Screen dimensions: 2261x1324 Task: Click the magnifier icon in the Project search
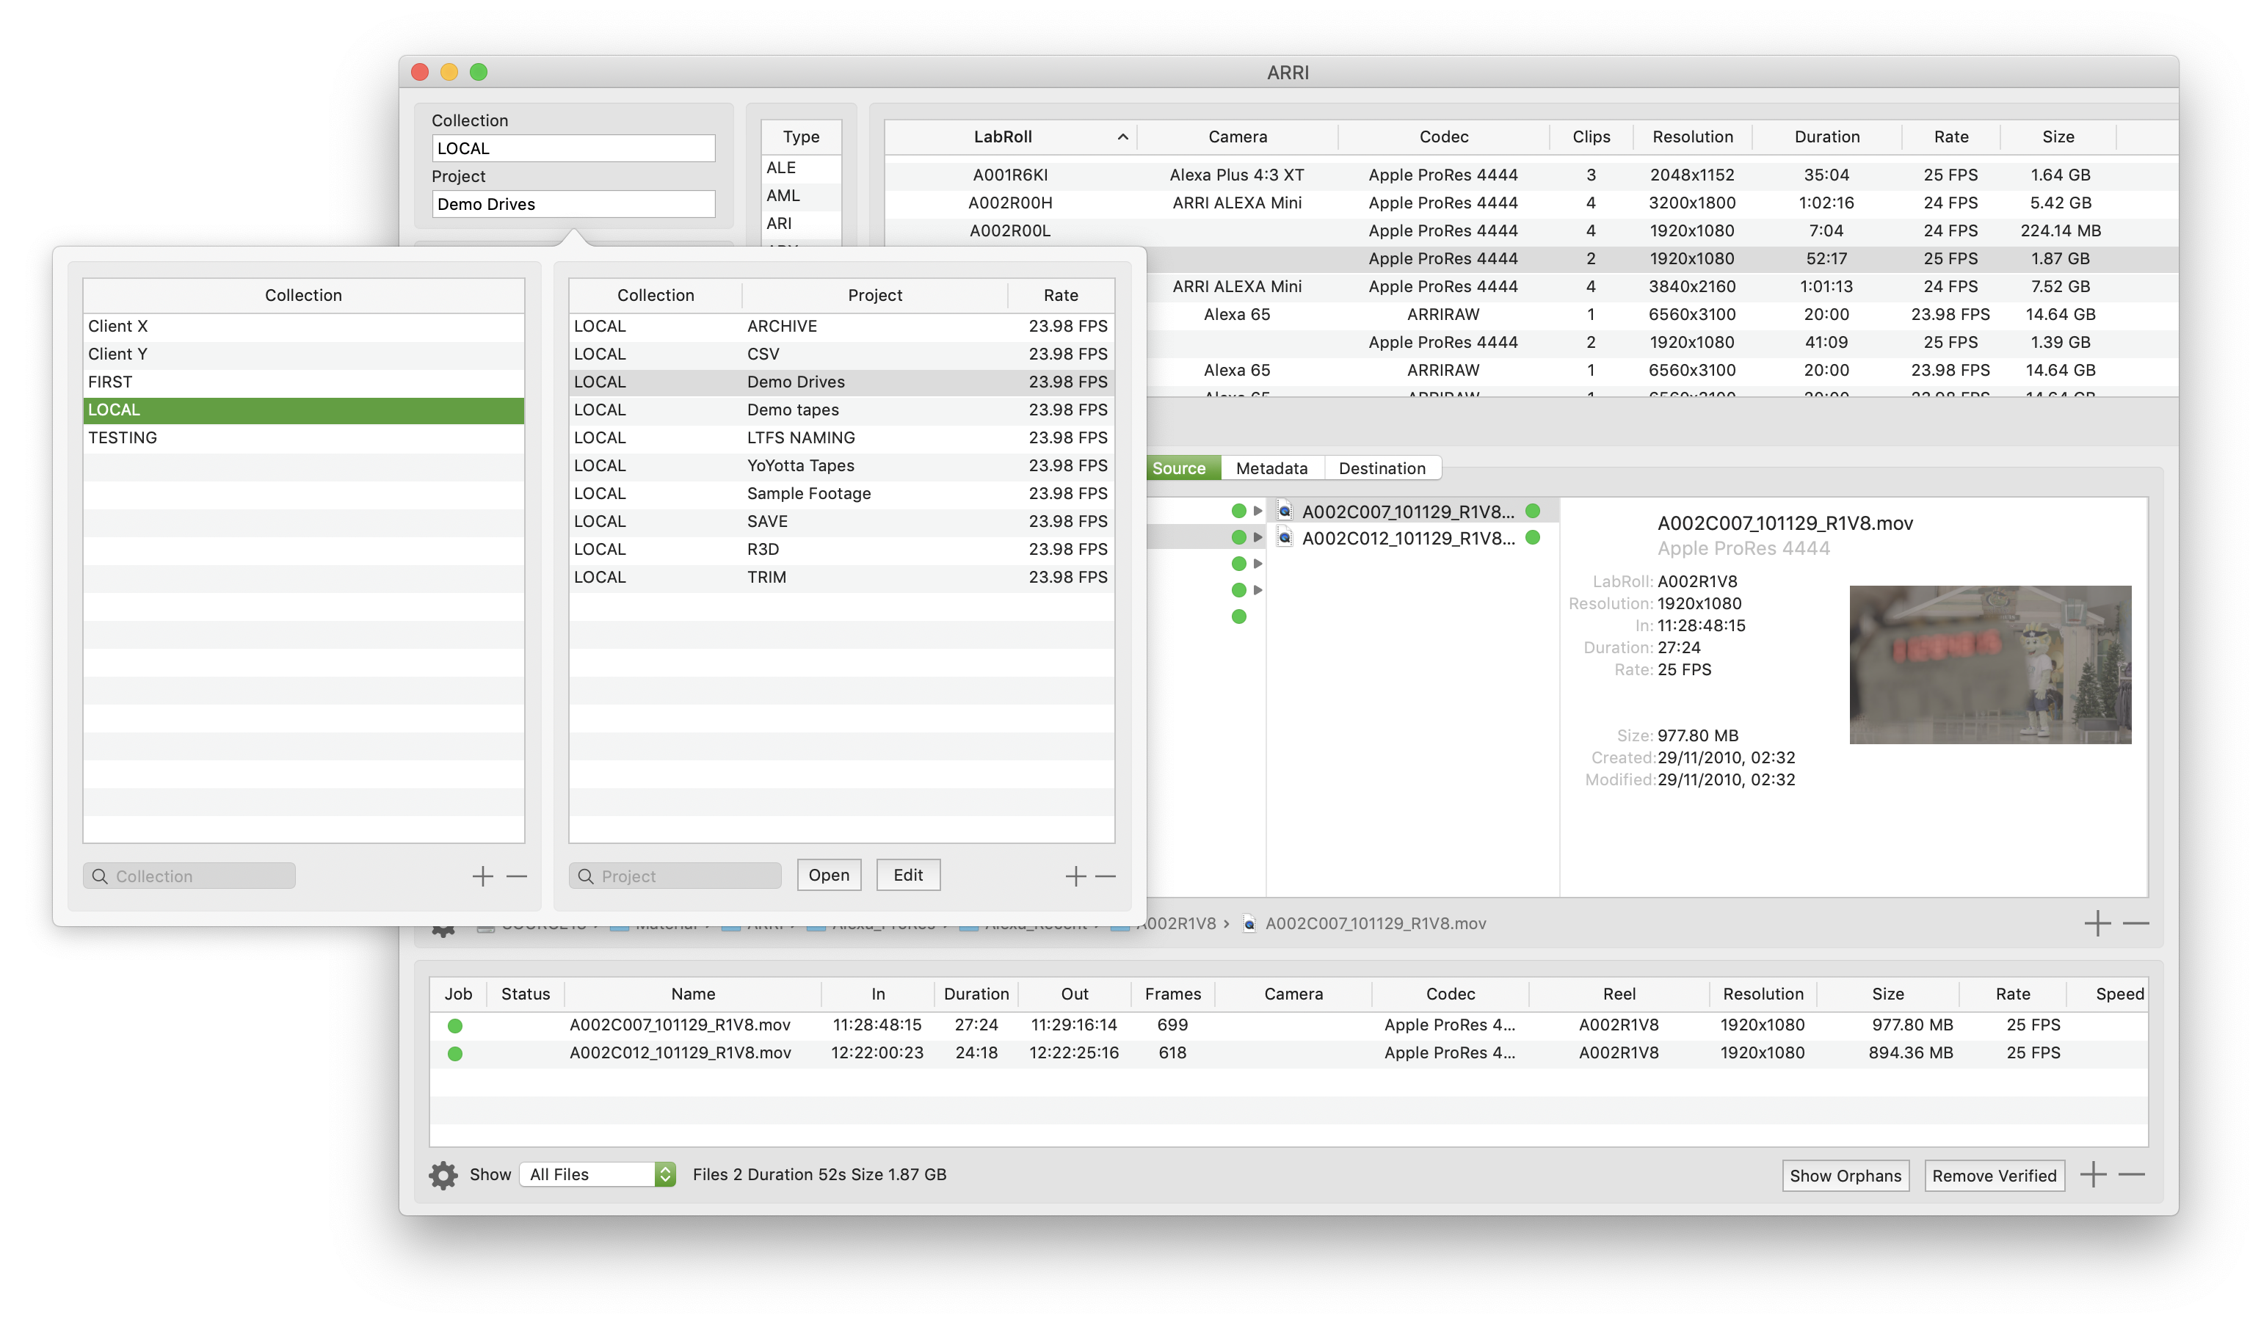click(x=586, y=876)
